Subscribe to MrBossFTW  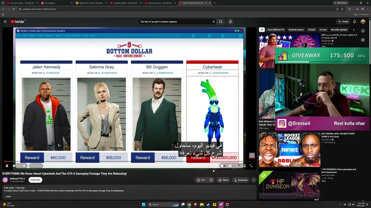pyautogui.click(x=35, y=180)
